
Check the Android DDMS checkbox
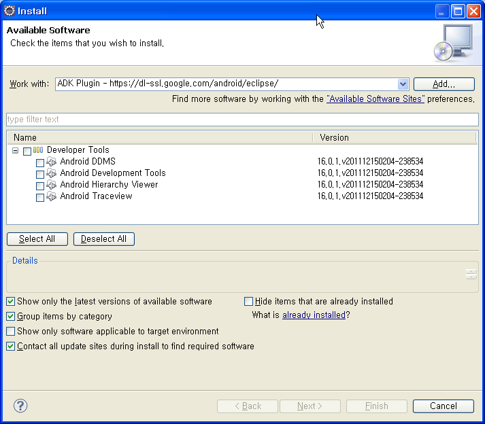pos(40,163)
